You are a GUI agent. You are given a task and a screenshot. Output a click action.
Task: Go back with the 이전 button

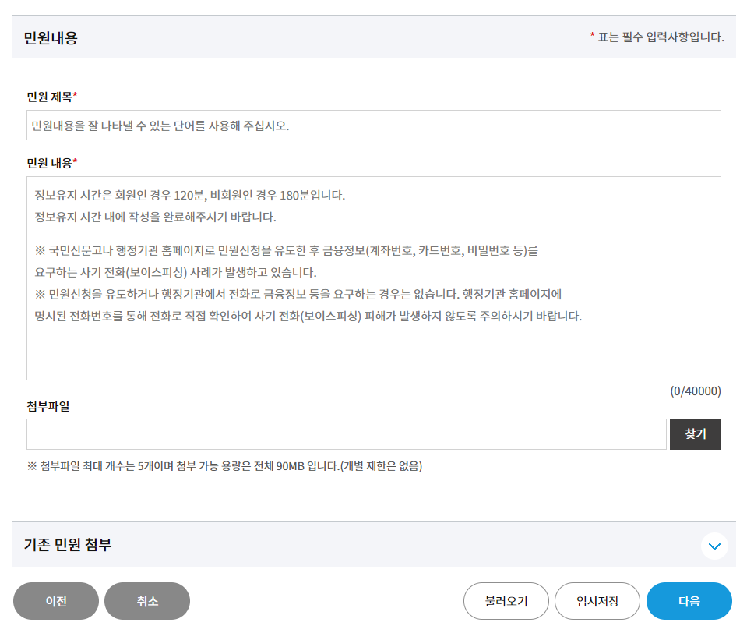click(x=56, y=601)
